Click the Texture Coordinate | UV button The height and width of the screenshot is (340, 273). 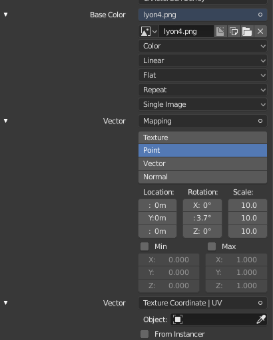coord(202,303)
